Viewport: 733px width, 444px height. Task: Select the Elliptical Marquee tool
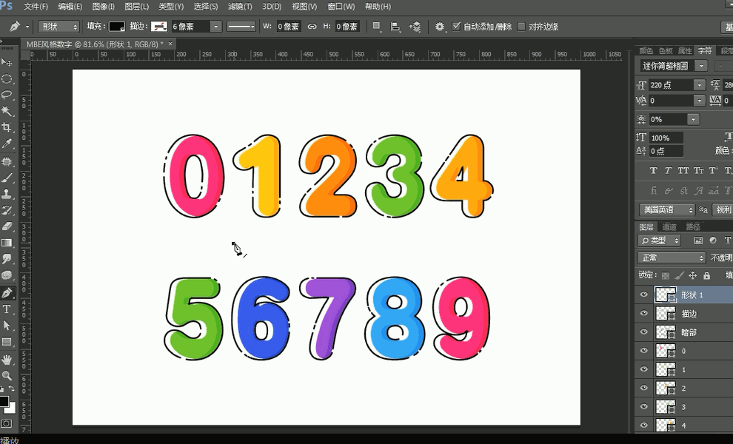coord(7,78)
